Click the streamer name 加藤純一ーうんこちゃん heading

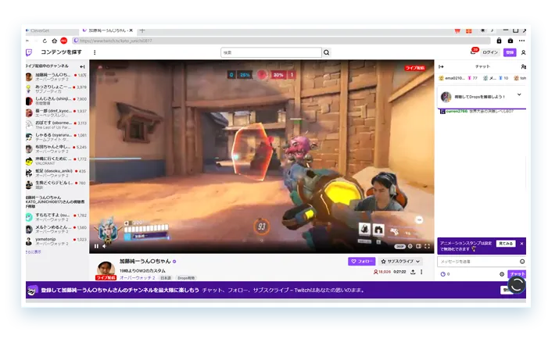(145, 261)
